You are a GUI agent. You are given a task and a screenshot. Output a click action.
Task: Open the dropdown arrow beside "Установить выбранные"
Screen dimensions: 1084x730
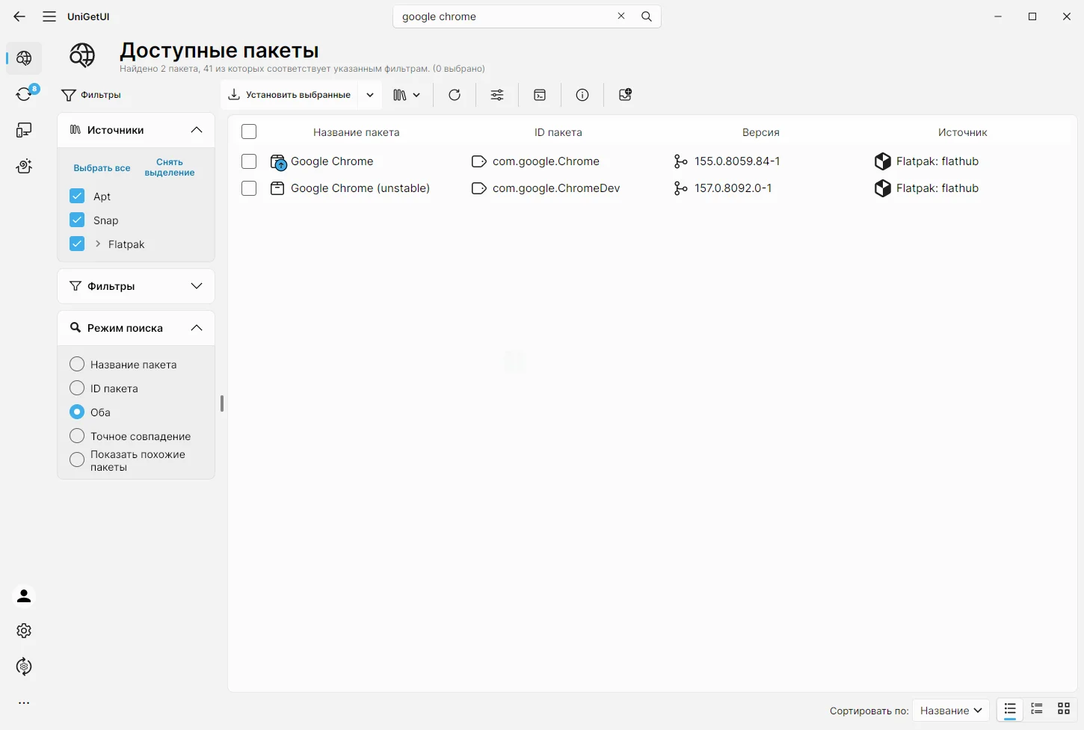[370, 95]
